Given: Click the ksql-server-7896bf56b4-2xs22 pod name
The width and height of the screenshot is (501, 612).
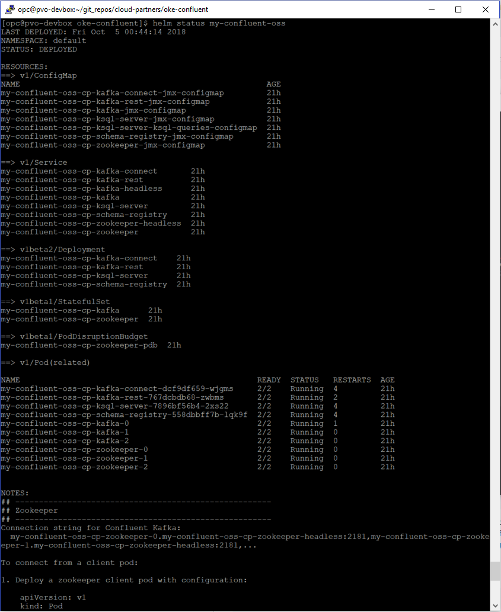Looking at the screenshot, I should pos(114,406).
